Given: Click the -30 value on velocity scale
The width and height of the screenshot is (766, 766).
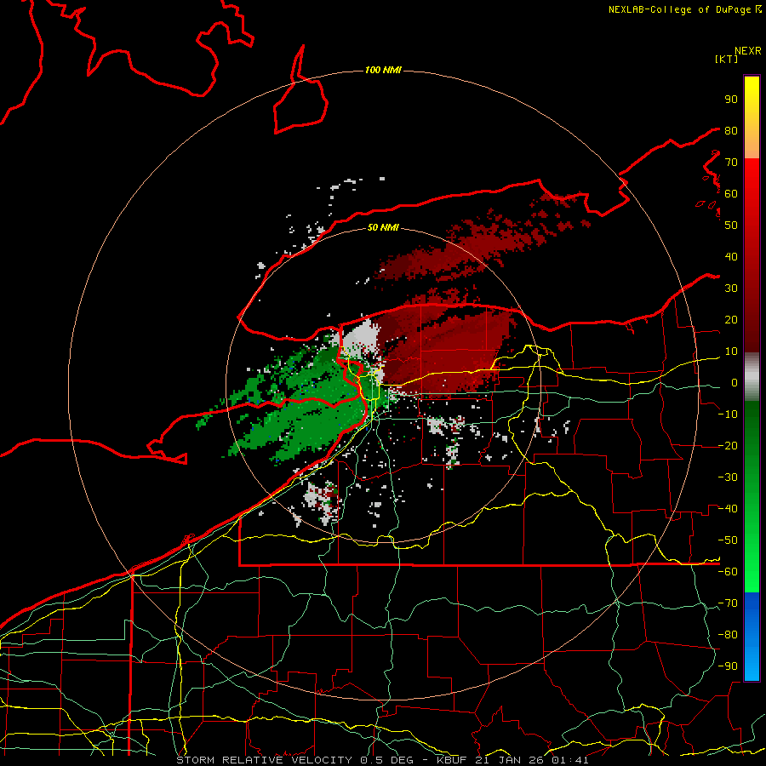Looking at the screenshot, I should click(728, 477).
